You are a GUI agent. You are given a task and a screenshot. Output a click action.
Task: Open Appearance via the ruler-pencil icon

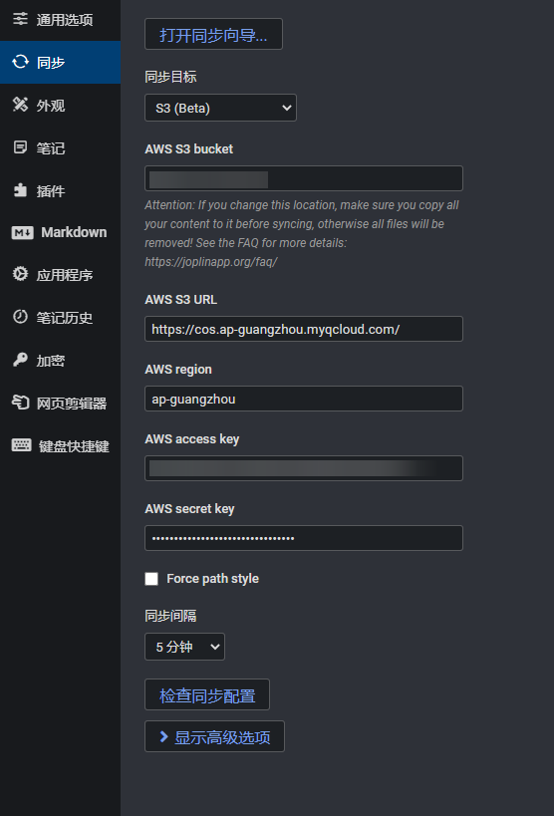[x=20, y=105]
